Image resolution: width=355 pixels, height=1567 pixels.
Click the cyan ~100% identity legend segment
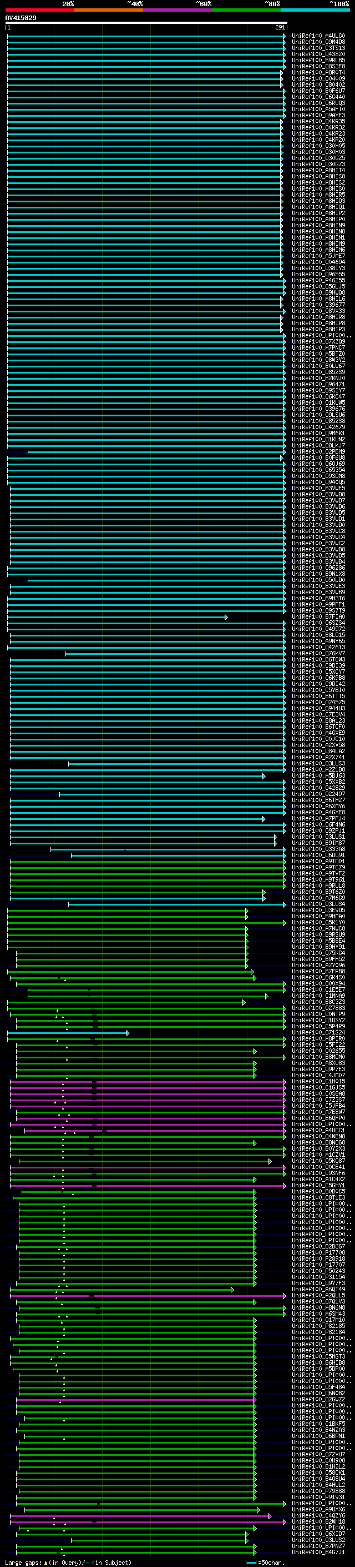click(316, 10)
